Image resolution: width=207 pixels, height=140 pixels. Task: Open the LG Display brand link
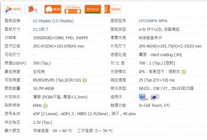[53, 21]
